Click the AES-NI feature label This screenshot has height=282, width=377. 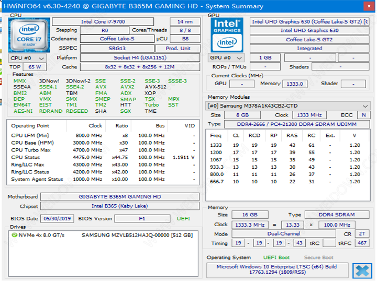coord(23,111)
